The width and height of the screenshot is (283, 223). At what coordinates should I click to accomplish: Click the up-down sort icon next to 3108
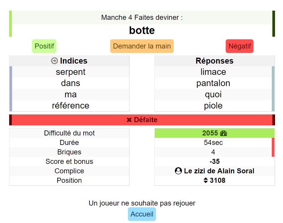[x=206, y=180]
